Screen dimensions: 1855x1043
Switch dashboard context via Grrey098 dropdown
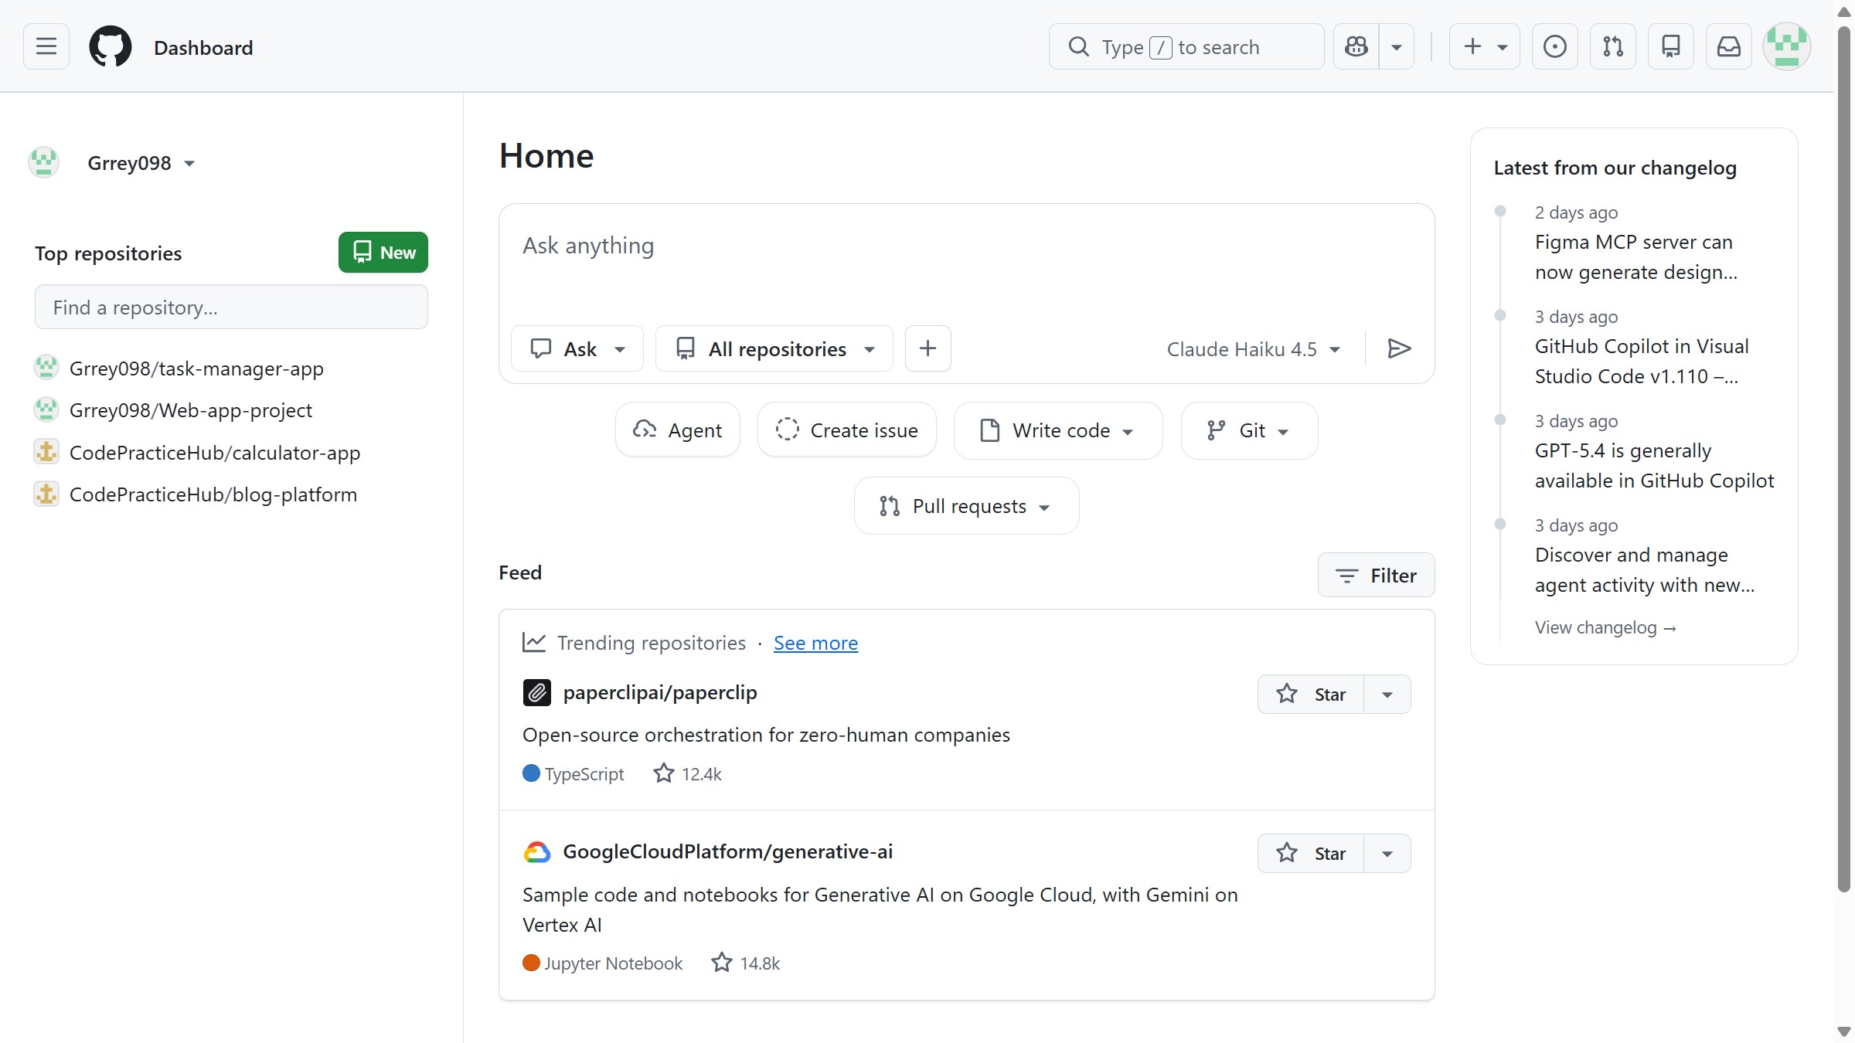(x=141, y=163)
